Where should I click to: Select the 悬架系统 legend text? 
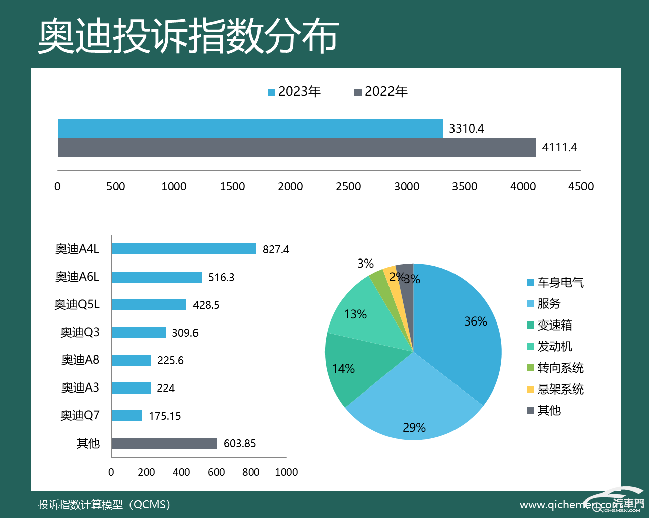tap(561, 389)
